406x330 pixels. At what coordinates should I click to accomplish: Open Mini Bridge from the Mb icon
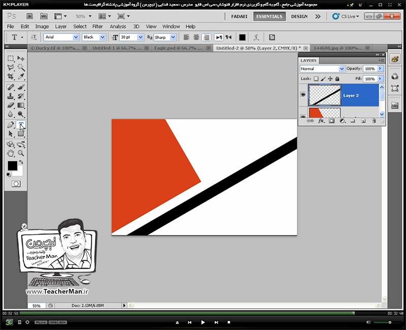coord(44,16)
